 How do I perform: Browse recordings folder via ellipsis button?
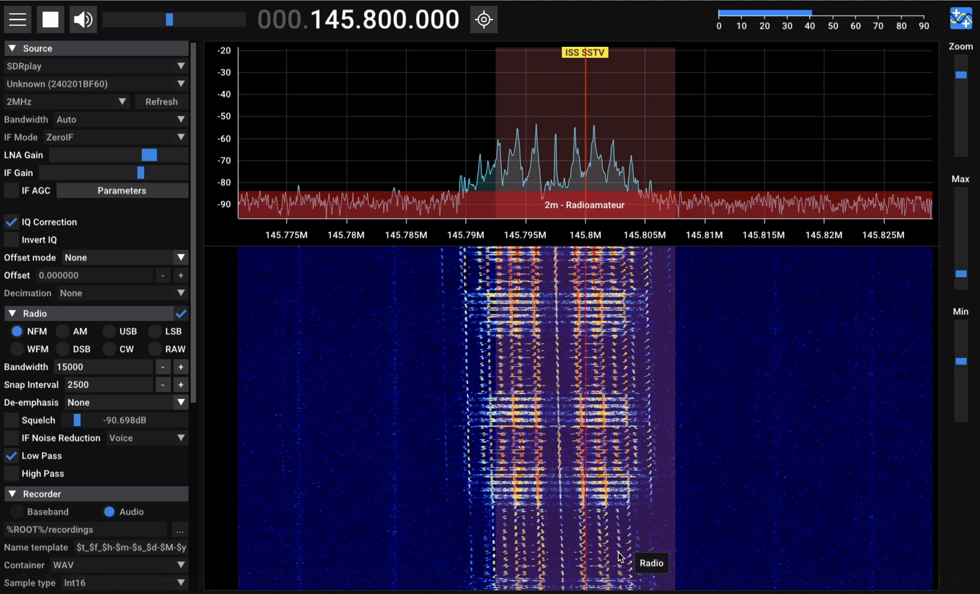(x=180, y=530)
